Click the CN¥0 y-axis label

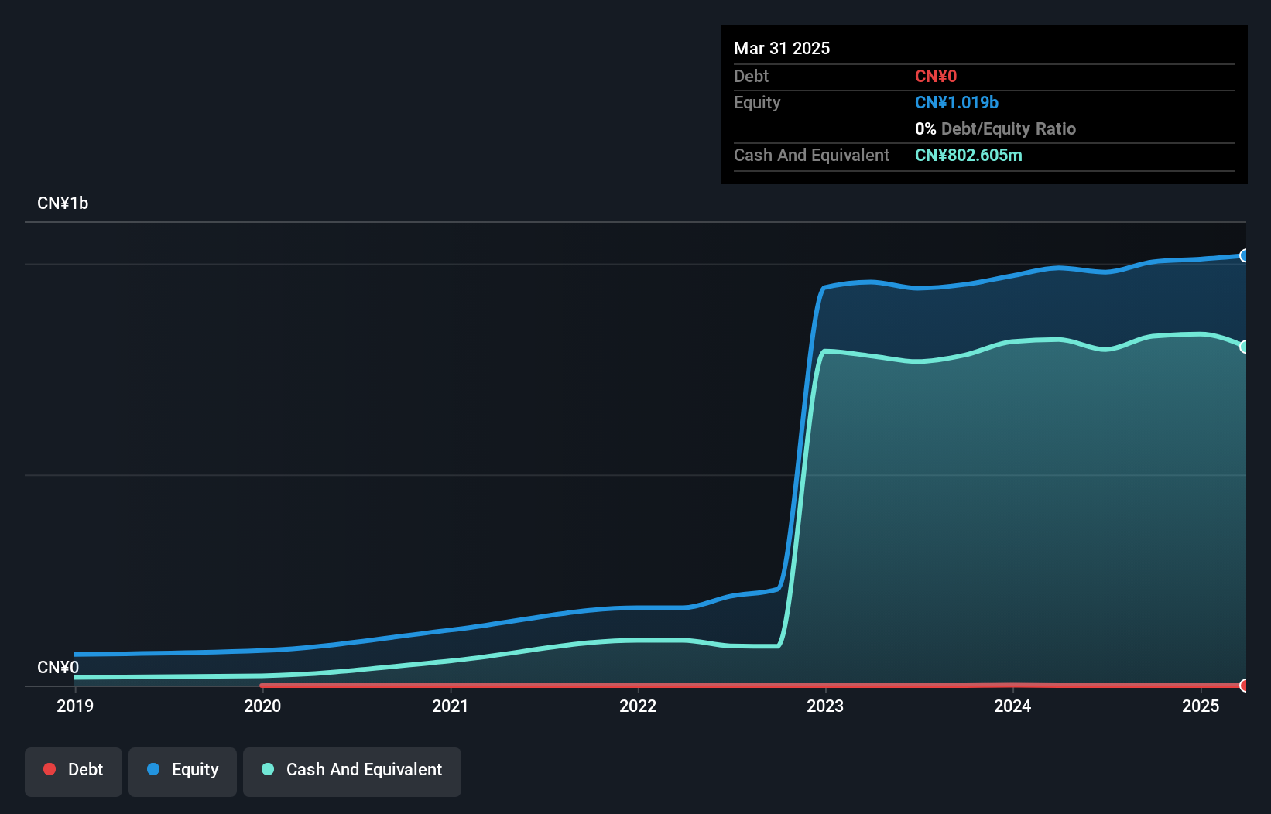tap(58, 667)
